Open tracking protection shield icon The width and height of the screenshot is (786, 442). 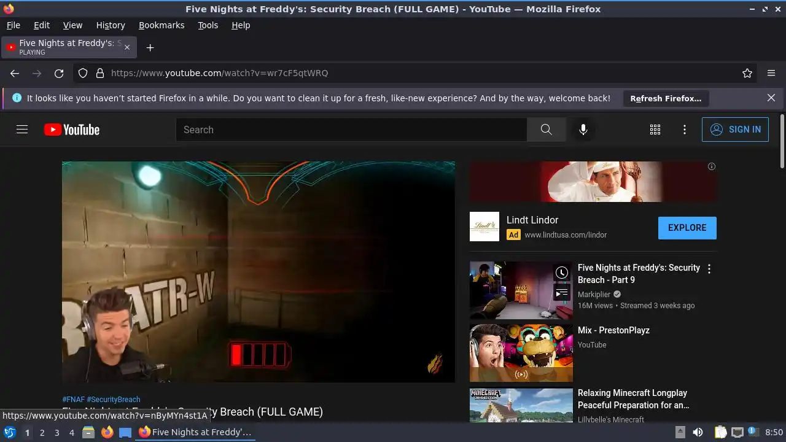pyautogui.click(x=83, y=73)
